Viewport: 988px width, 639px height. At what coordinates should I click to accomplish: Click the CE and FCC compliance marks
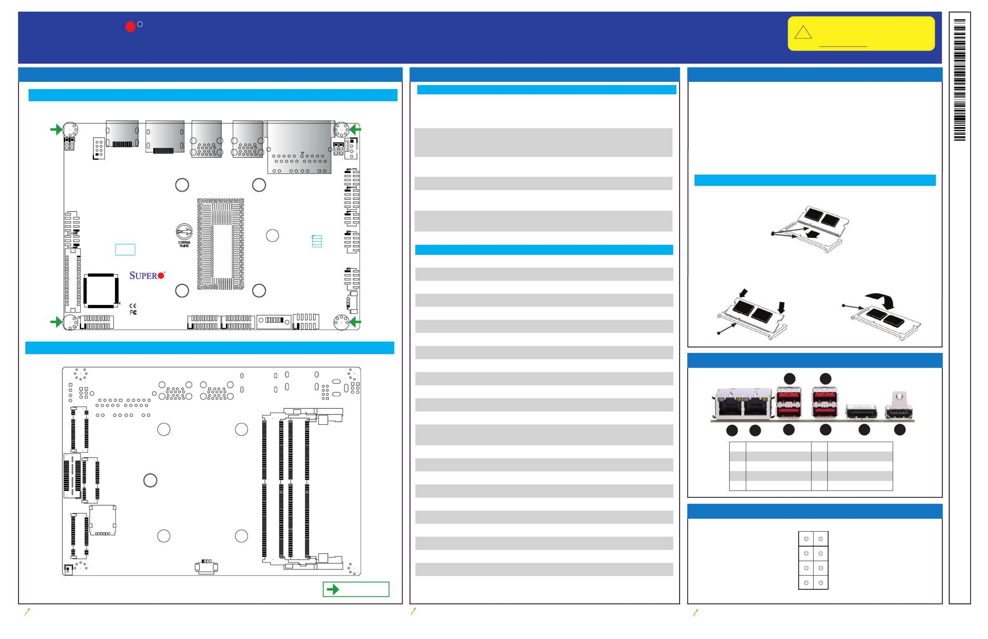coord(133,309)
